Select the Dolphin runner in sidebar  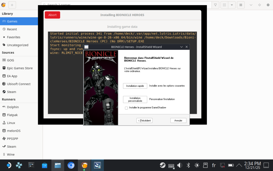point(13,107)
